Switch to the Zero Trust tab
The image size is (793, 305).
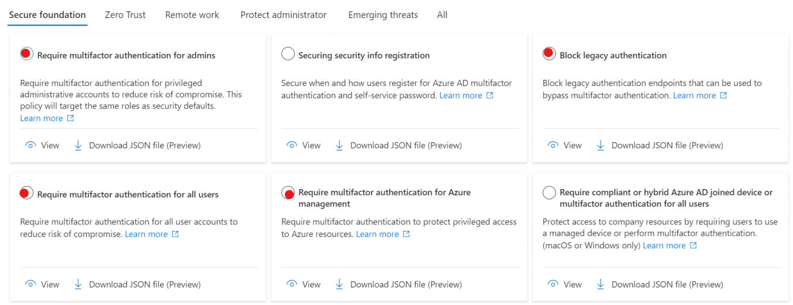pyautogui.click(x=125, y=14)
